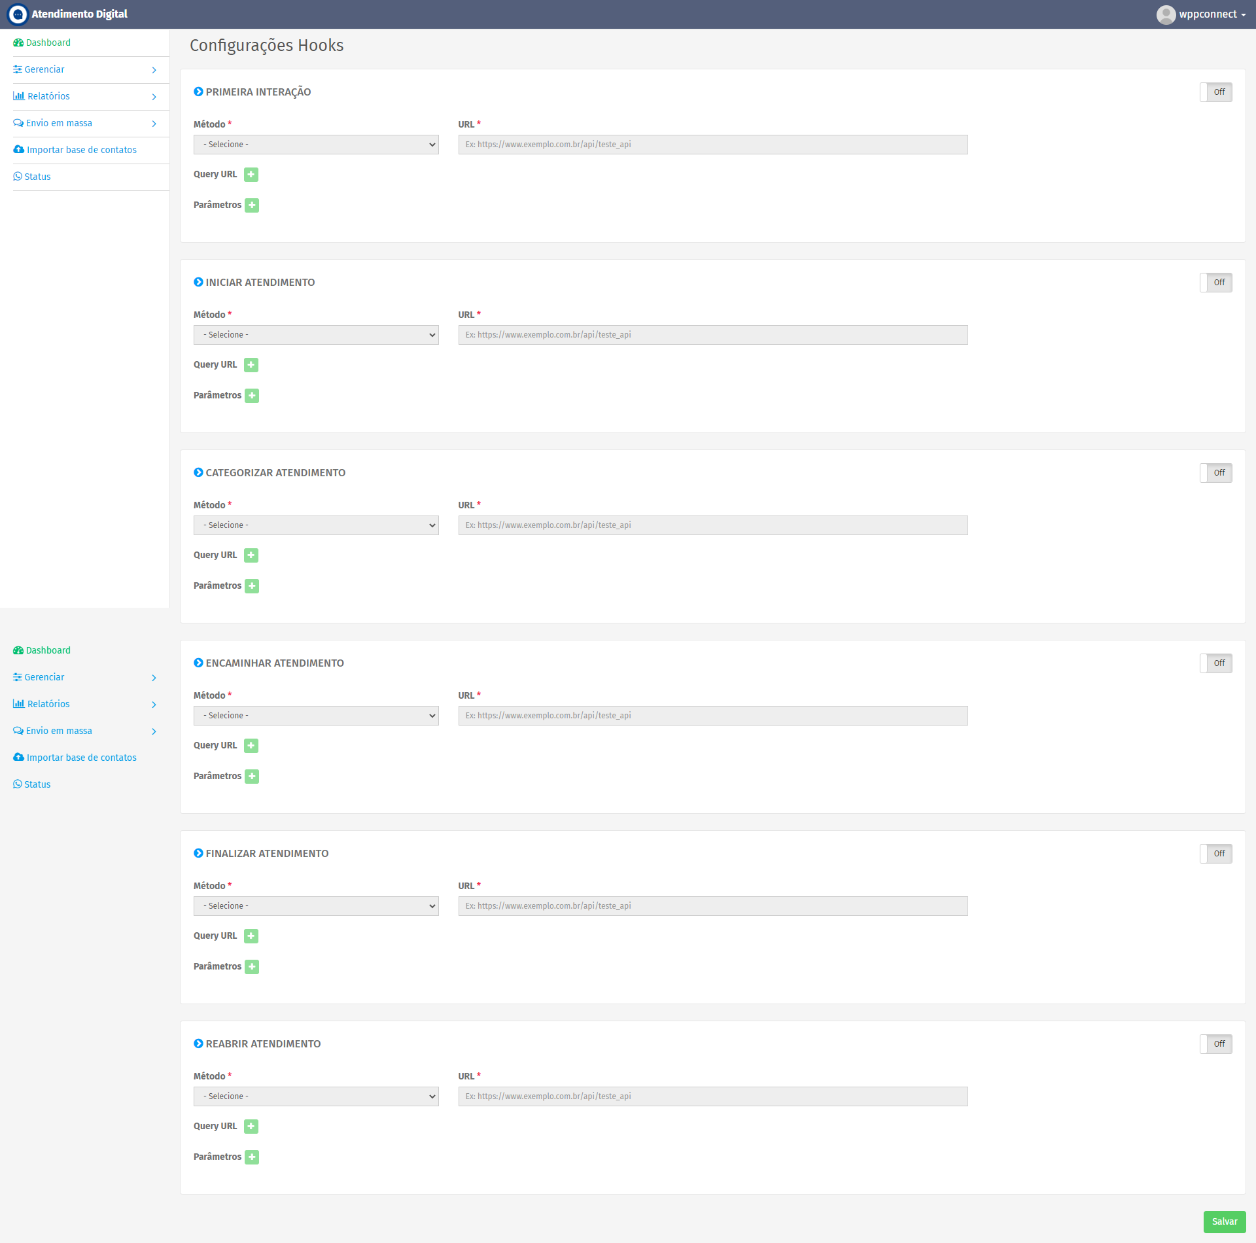Image resolution: width=1256 pixels, height=1243 pixels.
Task: Toggle Primeira Interação hook switch on
Action: 1216,92
